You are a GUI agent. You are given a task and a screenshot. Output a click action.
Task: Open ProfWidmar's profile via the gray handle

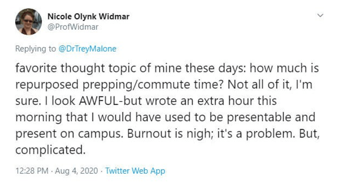pyautogui.click(x=73, y=27)
